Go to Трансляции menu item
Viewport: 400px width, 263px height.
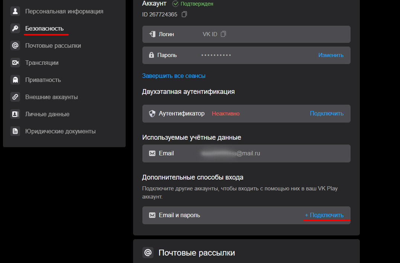pos(42,63)
